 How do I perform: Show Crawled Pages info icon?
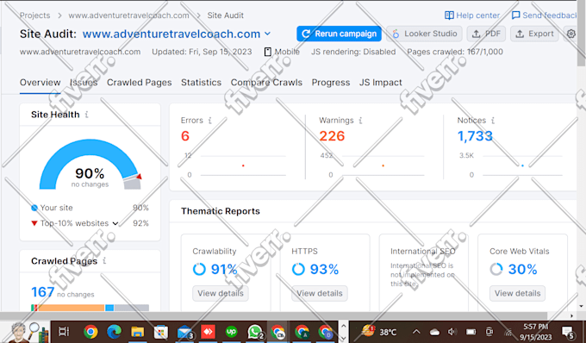tap(104, 260)
